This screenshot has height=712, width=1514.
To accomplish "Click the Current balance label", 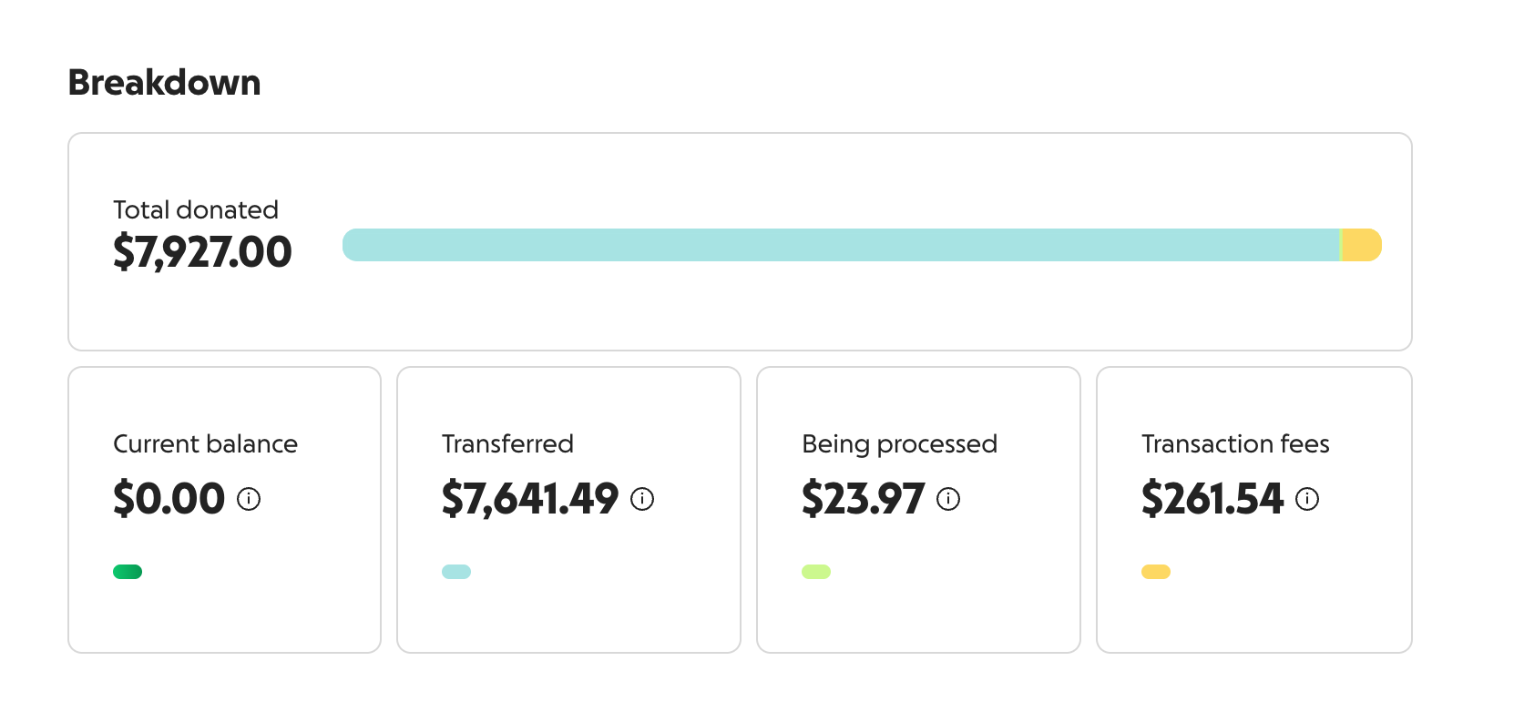I will click(205, 443).
